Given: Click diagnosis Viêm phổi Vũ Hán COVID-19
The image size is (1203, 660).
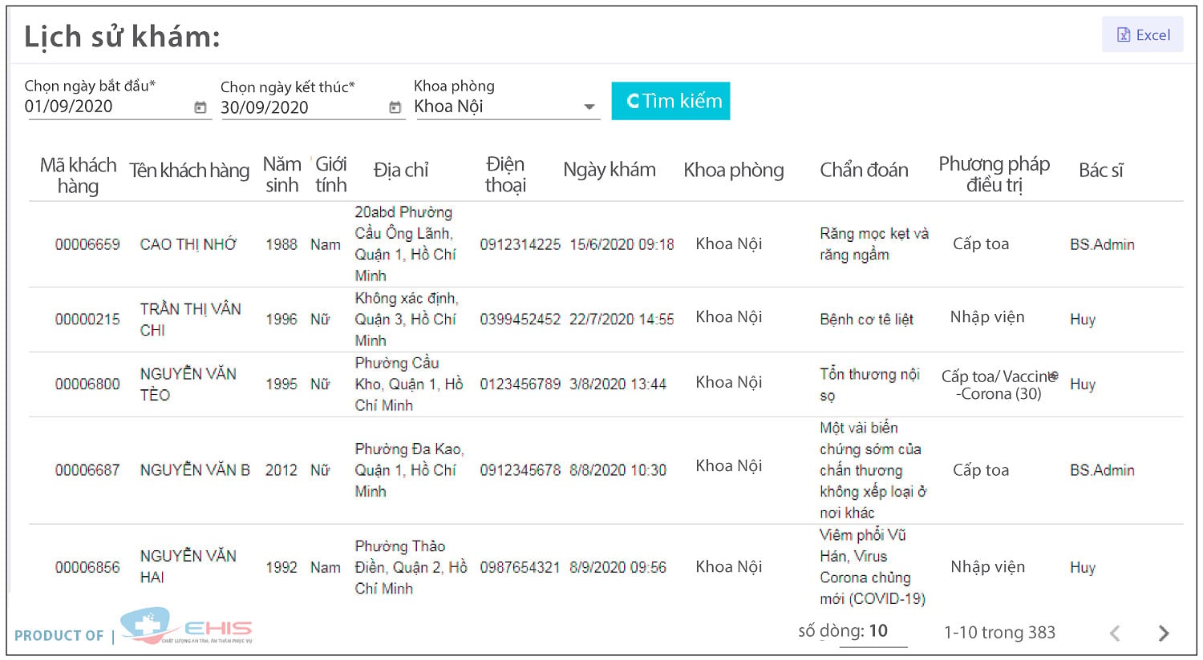Looking at the screenshot, I should click(x=873, y=566).
